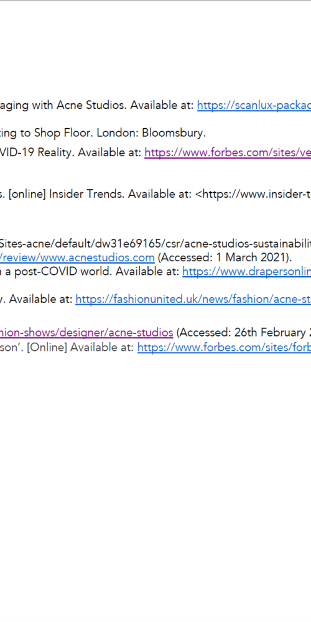Follow the review/www.acnestudios.com link
The width and height of the screenshot is (311, 622).
click(x=77, y=258)
